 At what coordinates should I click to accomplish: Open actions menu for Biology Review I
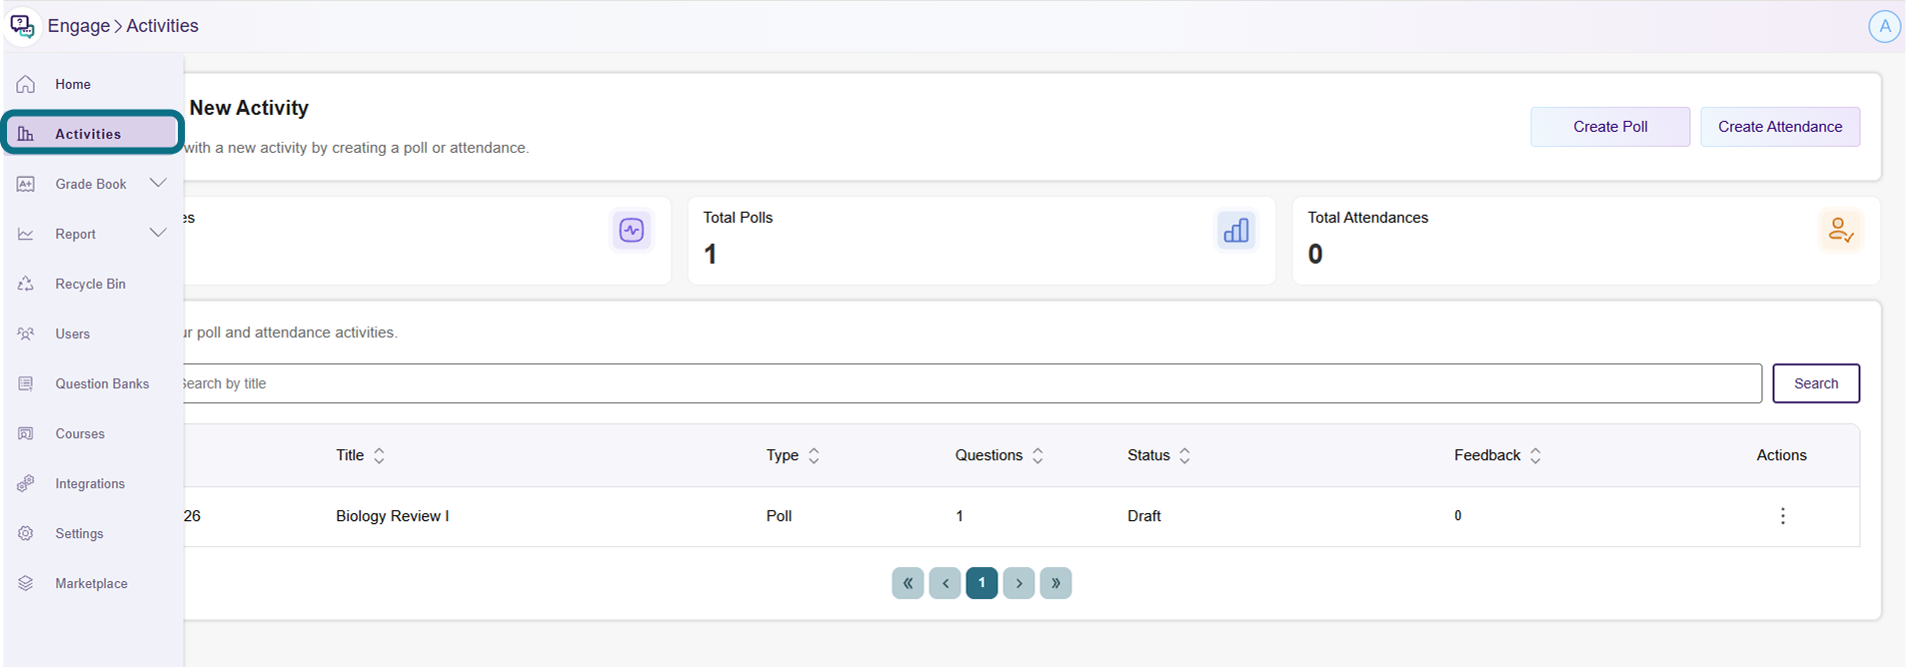[1782, 516]
